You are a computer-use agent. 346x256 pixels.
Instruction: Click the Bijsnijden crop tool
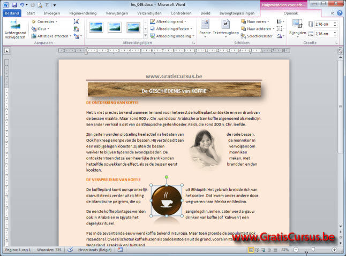click(x=297, y=29)
